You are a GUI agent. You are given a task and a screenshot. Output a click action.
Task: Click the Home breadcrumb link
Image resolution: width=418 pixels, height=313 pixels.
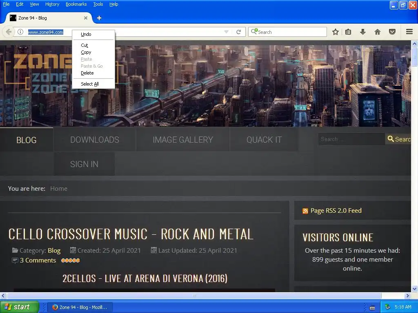pyautogui.click(x=59, y=189)
